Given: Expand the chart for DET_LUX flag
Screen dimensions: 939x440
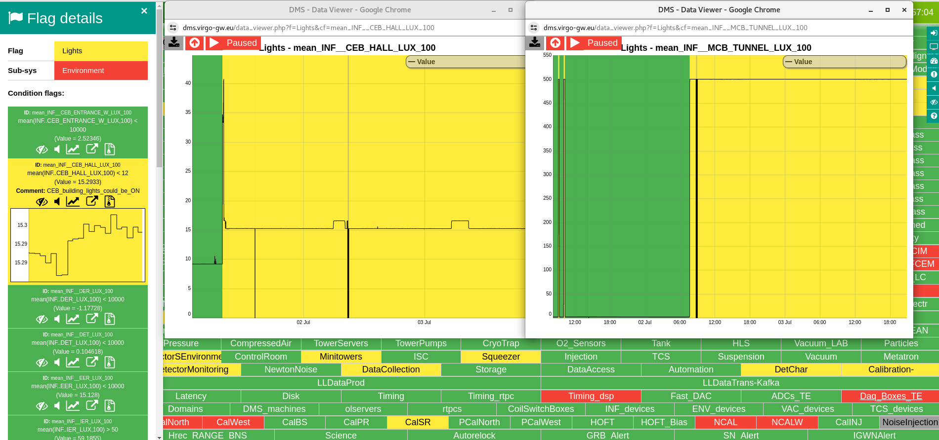Looking at the screenshot, I should point(73,362).
